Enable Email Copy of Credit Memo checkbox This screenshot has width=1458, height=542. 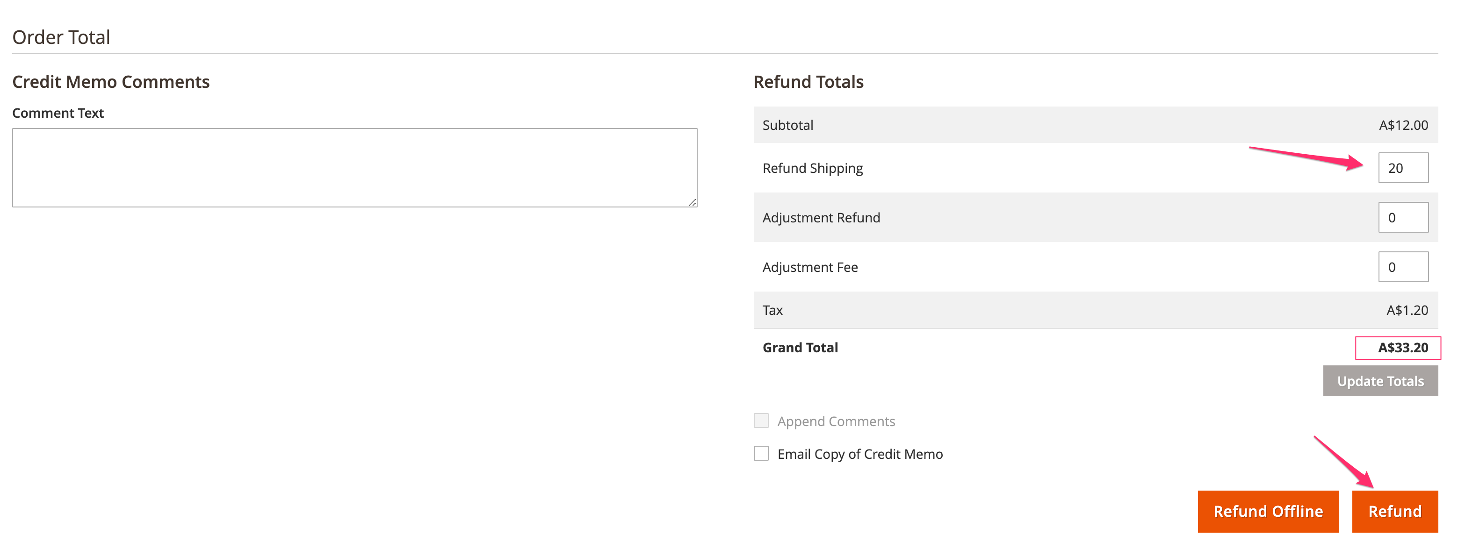[761, 454]
